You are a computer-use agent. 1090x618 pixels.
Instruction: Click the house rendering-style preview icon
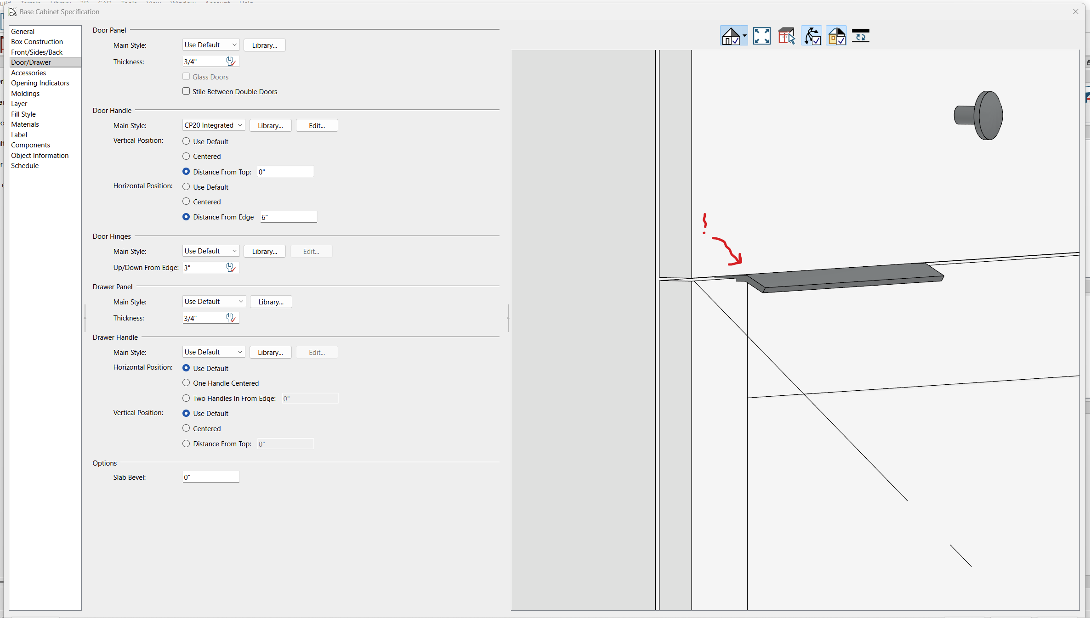(x=730, y=36)
